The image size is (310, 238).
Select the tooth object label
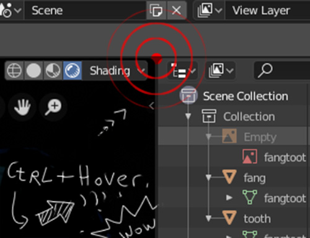coord(257,219)
